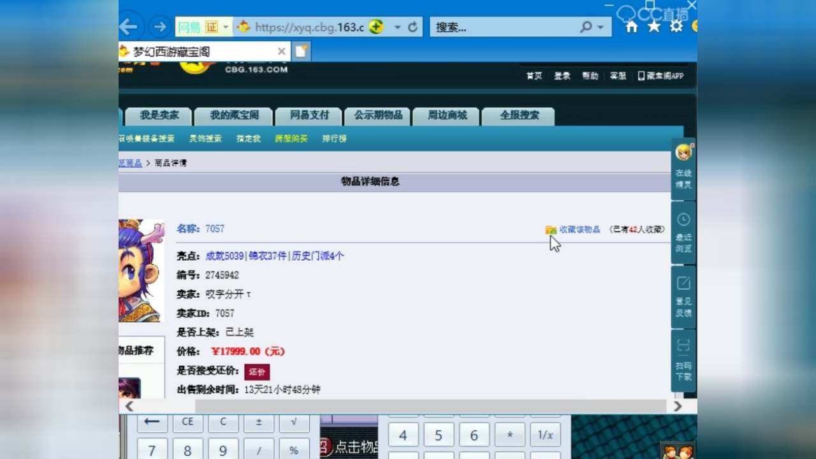Click the 首页 link in top navigation

point(534,76)
